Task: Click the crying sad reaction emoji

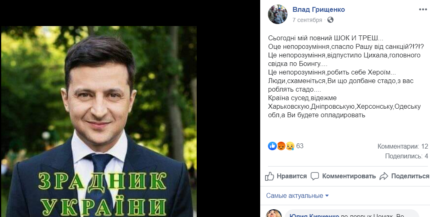Action: (x=290, y=146)
